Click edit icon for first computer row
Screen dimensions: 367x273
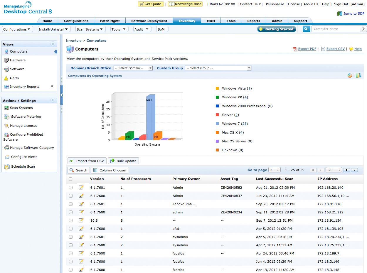81,188
